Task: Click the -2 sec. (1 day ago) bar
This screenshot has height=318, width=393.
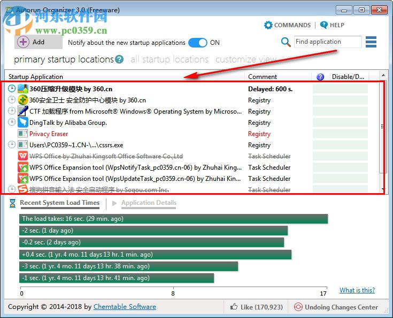Action: click(x=153, y=230)
